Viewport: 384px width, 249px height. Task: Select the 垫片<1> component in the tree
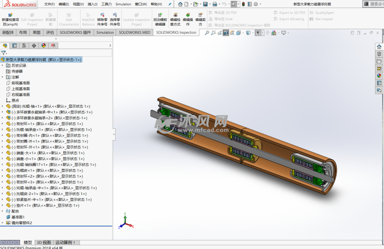pyautogui.click(x=45, y=205)
